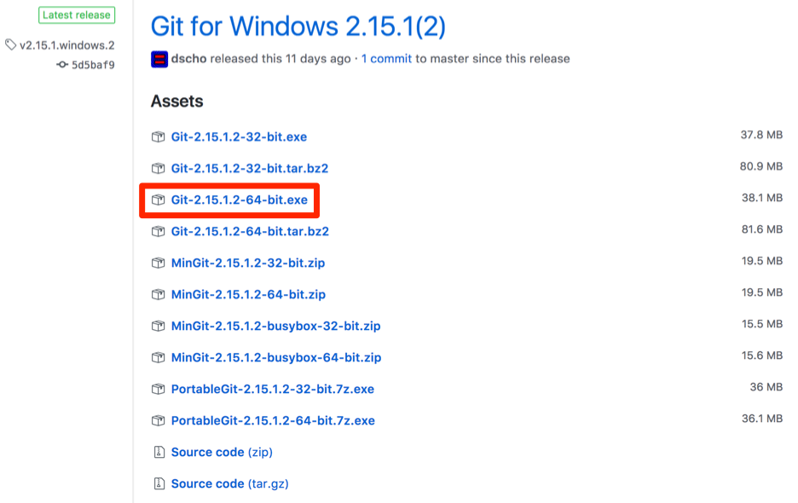Click the zip file icon beside Source code (zip)
798x503 pixels.
[x=159, y=452]
